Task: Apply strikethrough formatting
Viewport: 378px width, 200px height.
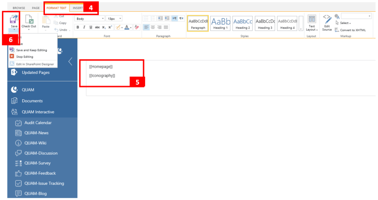Action: (97, 27)
